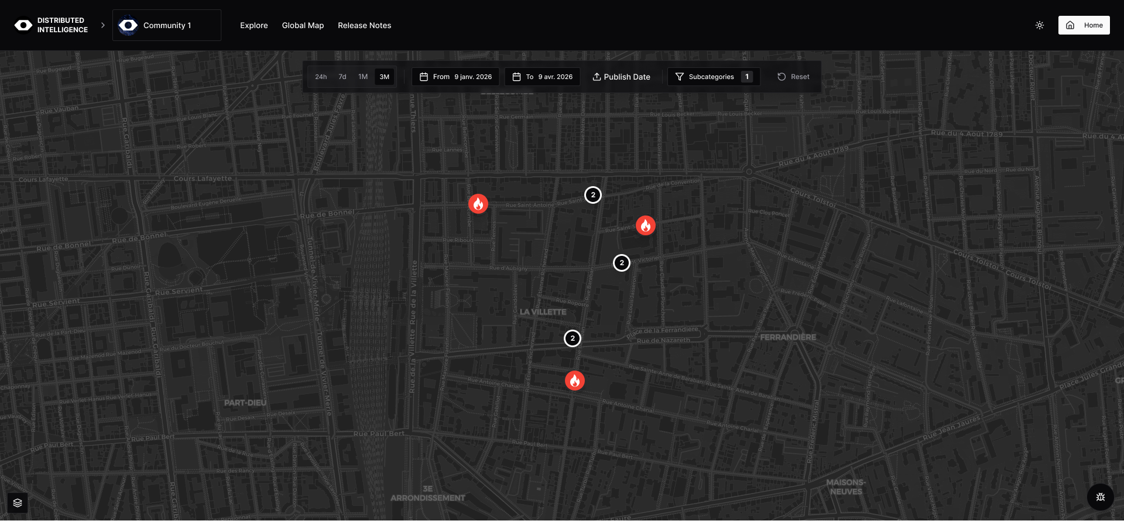Reset the map filters

pyautogui.click(x=793, y=77)
